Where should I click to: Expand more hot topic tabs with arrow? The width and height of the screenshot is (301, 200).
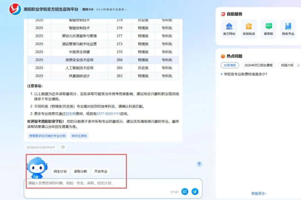coord(298,65)
